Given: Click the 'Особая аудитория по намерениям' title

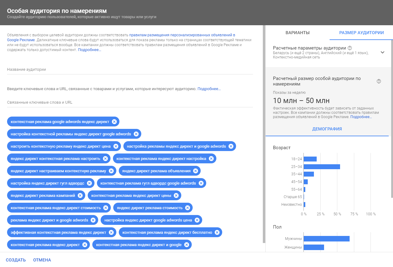Looking at the screenshot, I should click(x=57, y=11).
